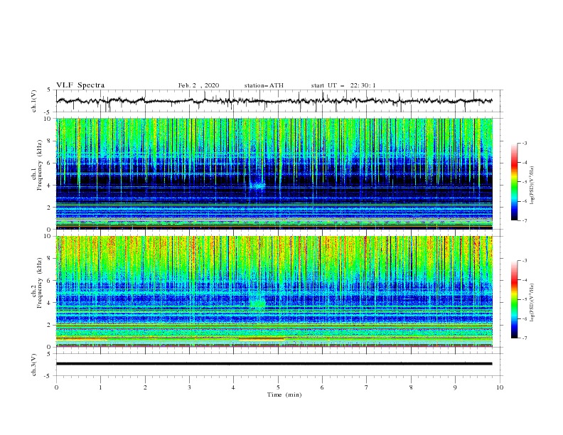Click the "ch.1(V)" axis label

[x=34, y=101]
